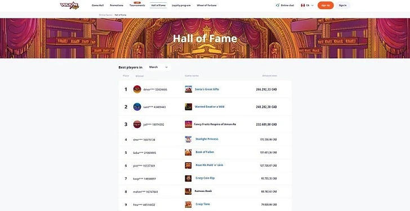Screen dimensions: 410x211
Task: Click the Online Games breadcrumb link
Action: [106, 15]
